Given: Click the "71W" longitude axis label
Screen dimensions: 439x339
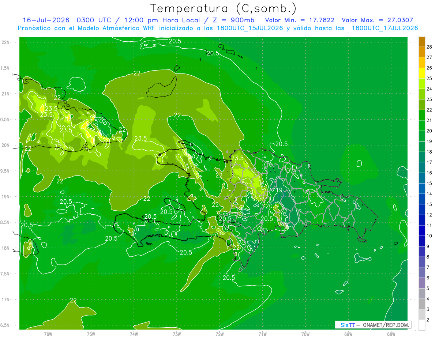Looking at the screenshot, I should 262,334.
